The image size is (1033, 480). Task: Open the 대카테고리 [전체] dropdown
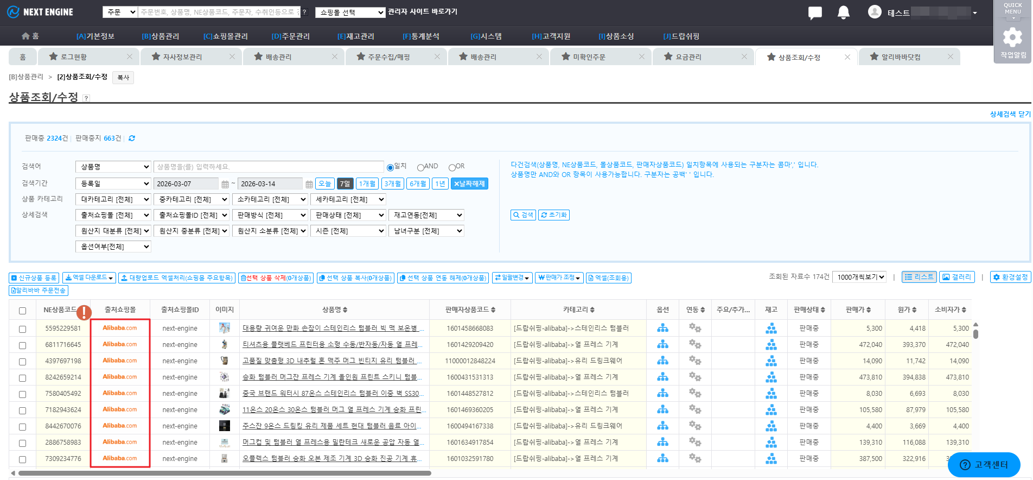pyautogui.click(x=113, y=200)
